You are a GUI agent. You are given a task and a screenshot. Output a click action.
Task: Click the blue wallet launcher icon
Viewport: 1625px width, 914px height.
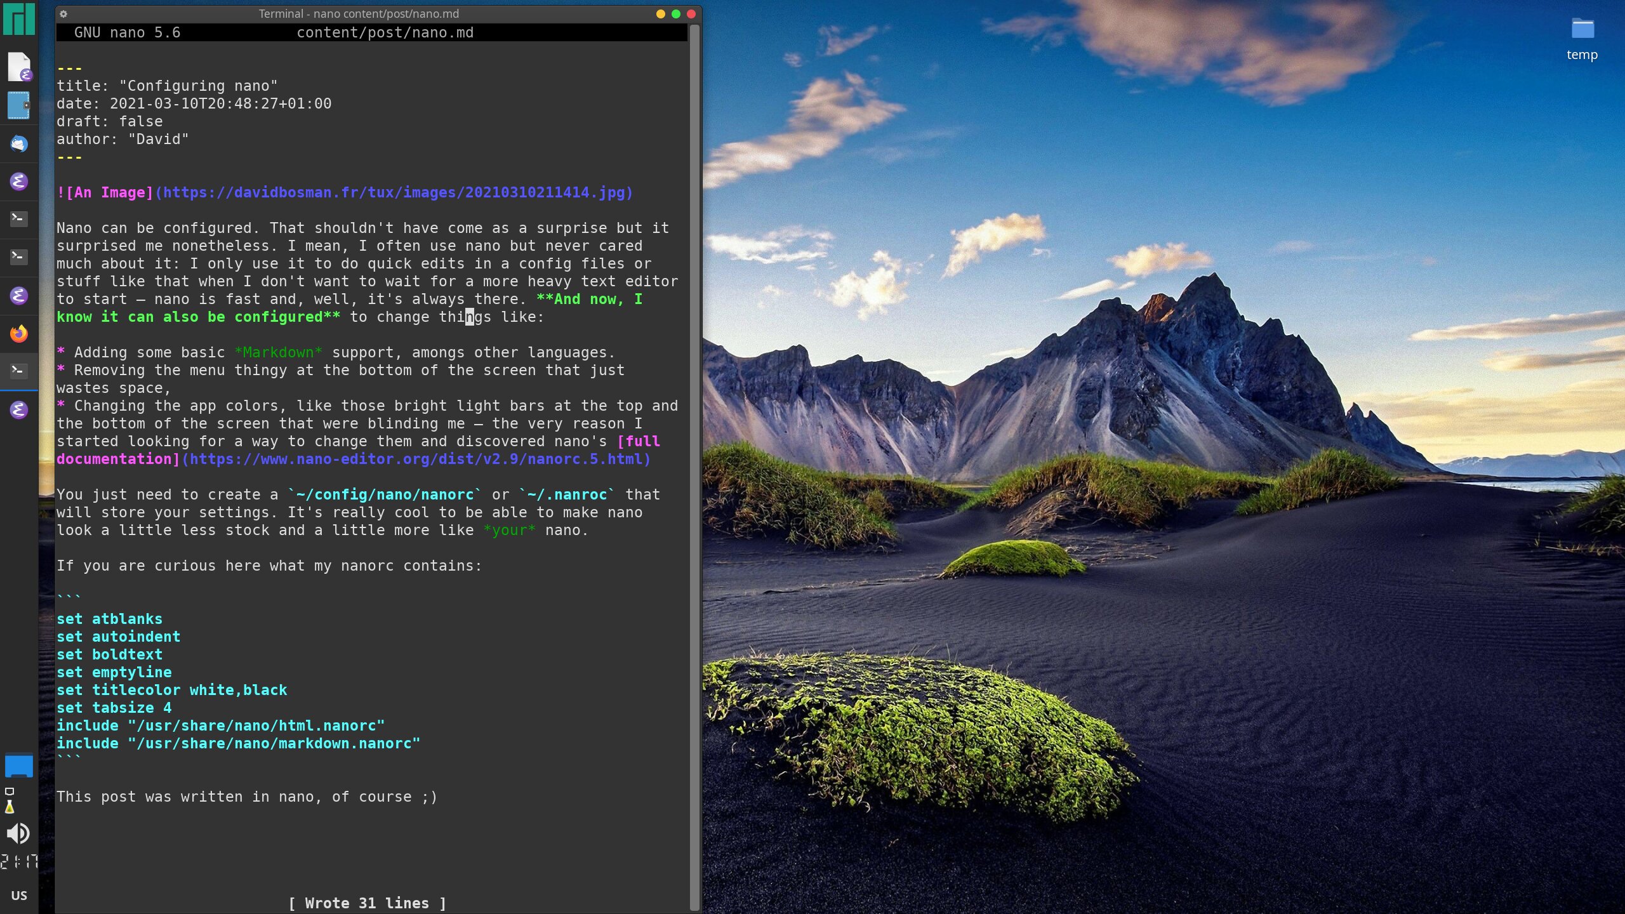click(x=18, y=105)
